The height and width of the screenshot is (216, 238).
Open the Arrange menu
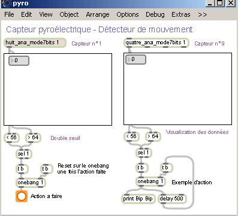98,14
